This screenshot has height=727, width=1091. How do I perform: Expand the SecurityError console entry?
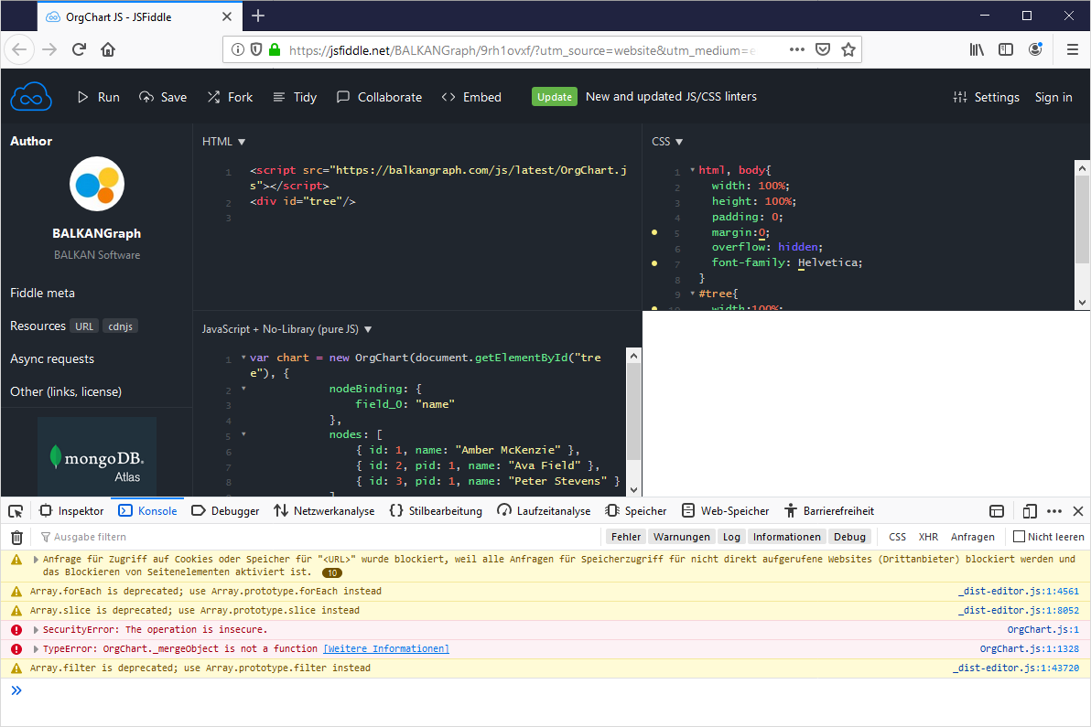point(35,629)
